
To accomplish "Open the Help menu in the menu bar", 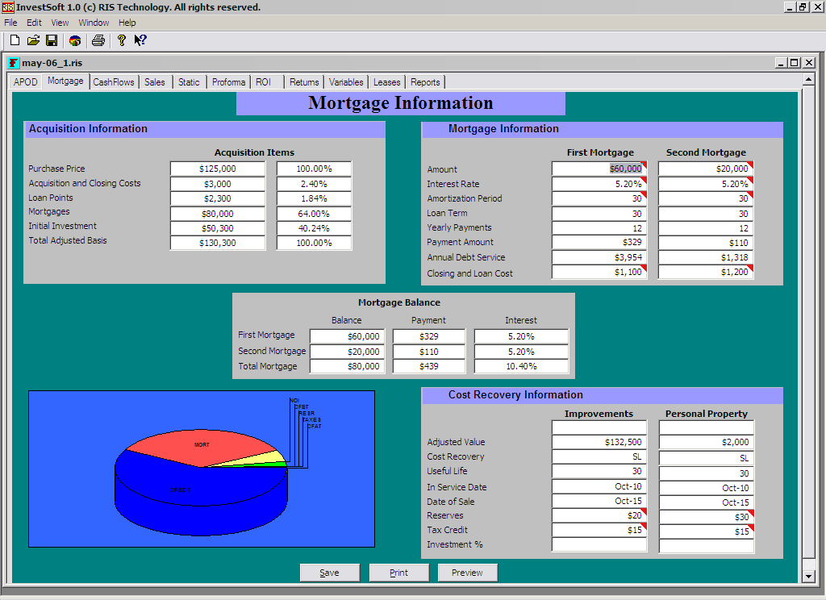I will pyautogui.click(x=127, y=23).
